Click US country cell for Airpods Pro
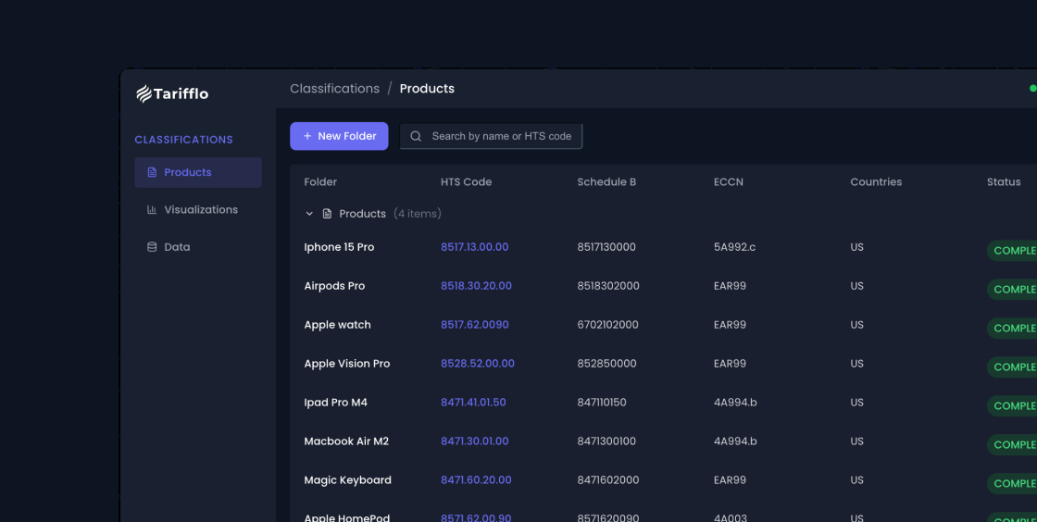The image size is (1037, 522). click(857, 286)
